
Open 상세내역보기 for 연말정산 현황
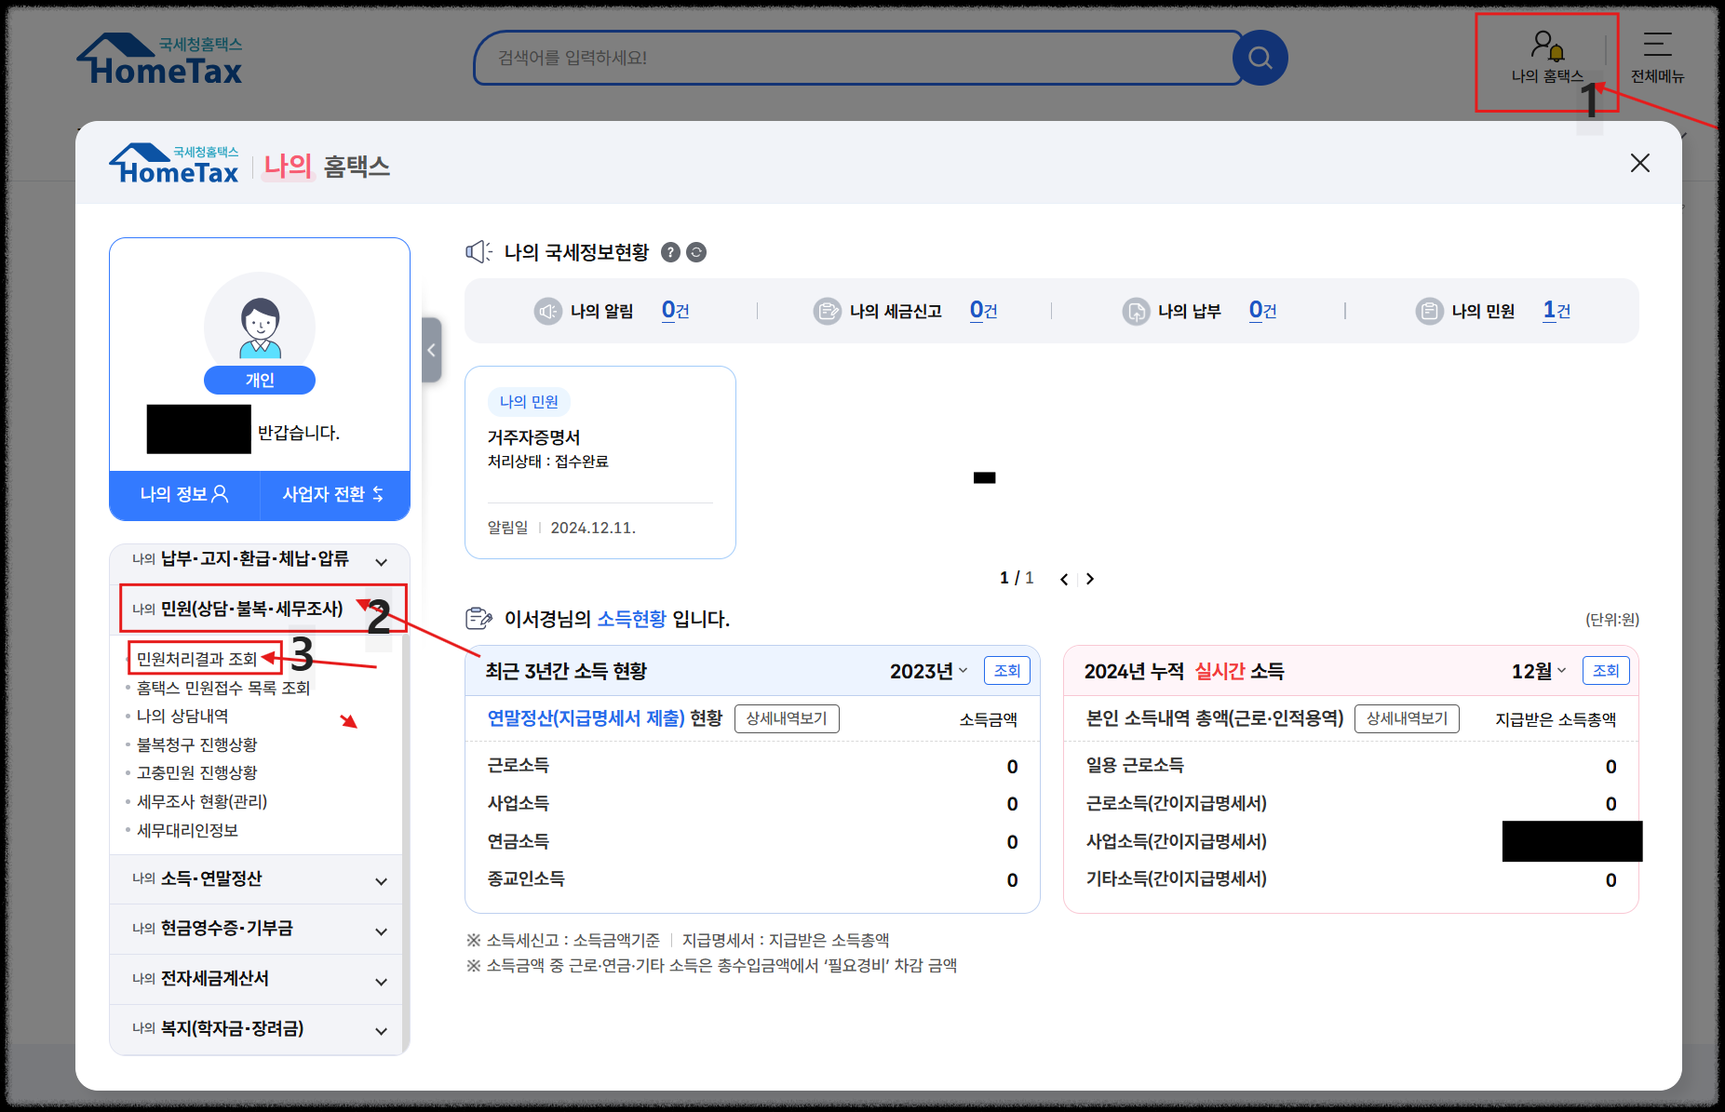tap(787, 718)
